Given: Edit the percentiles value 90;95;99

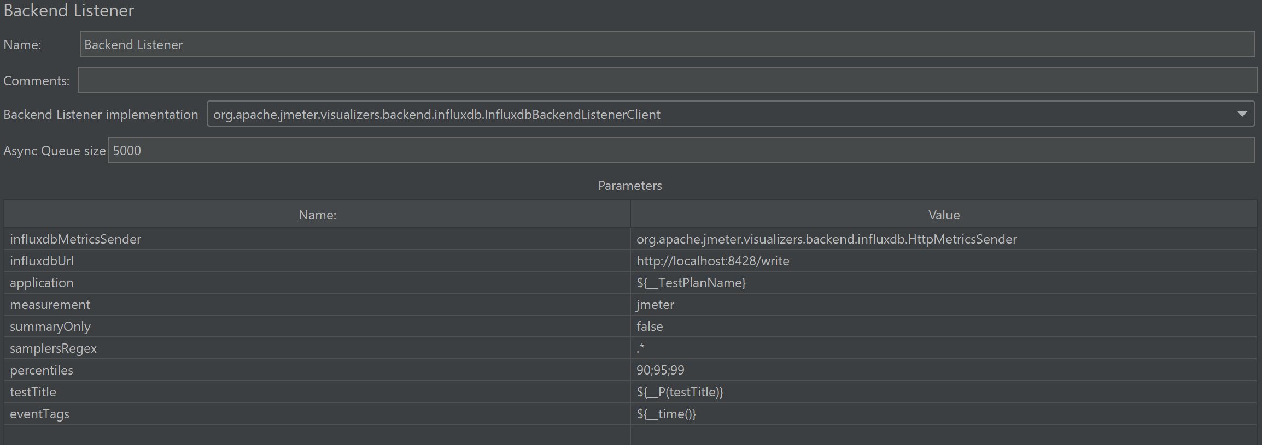Looking at the screenshot, I should 660,370.
